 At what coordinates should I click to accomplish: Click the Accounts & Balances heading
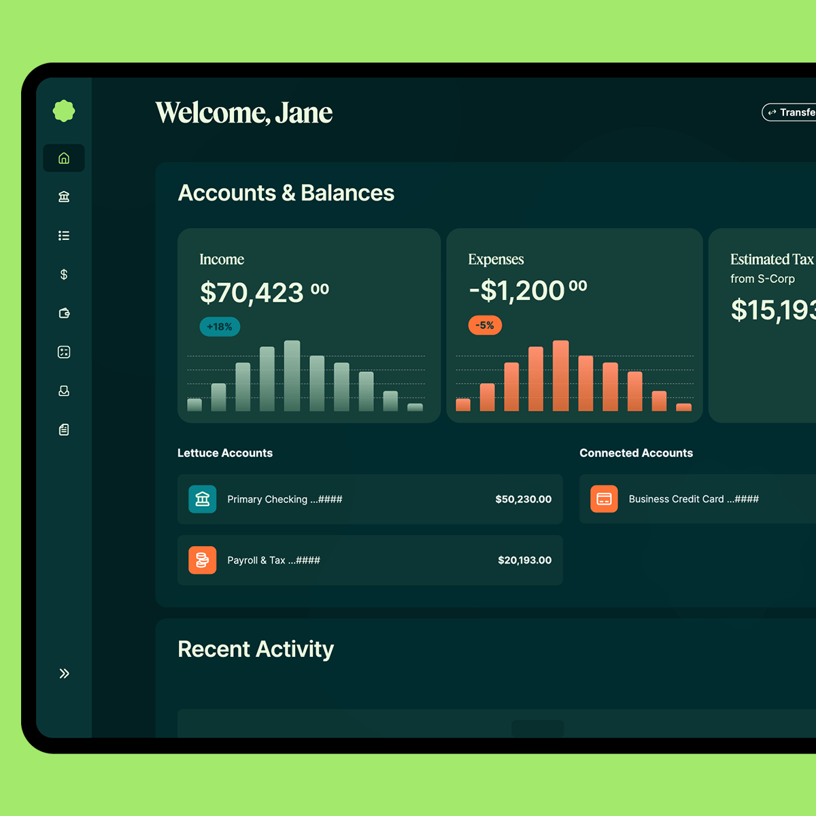tap(286, 193)
